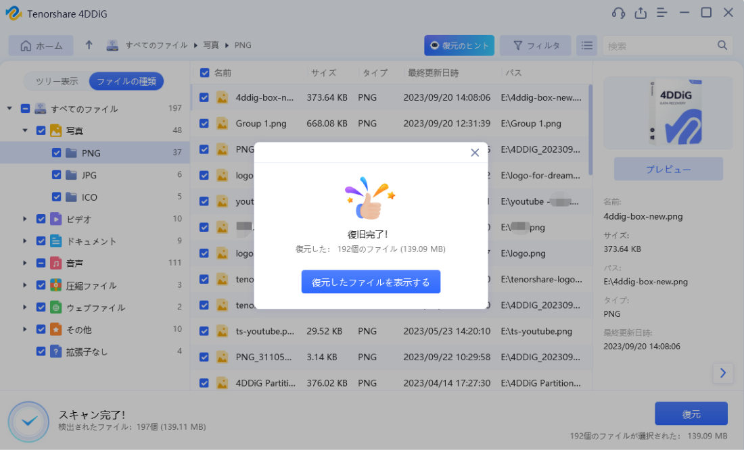Click the ホーム button
744x450 pixels.
pyautogui.click(x=41, y=45)
